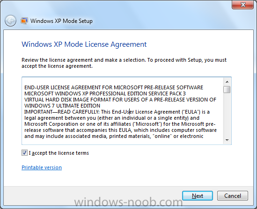Image resolution: width=257 pixels, height=209 pixels.
Task: Click the "I accept the license terms" label
Action: pyautogui.click(x=59, y=153)
